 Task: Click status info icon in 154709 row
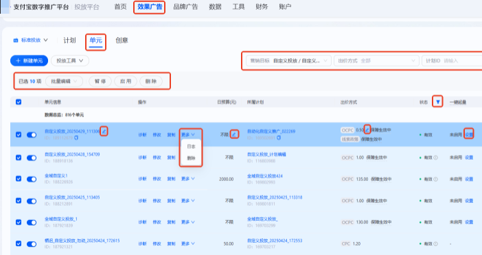click(435, 158)
